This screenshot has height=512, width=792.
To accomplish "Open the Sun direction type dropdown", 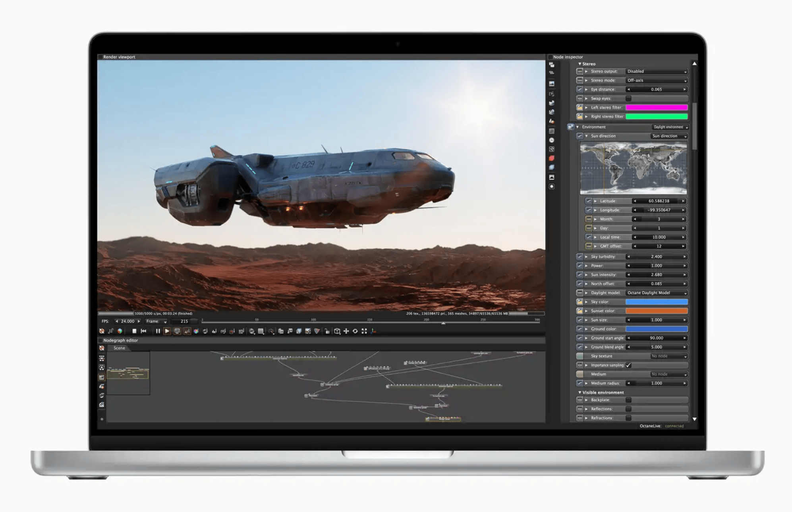I will pyautogui.click(x=669, y=136).
